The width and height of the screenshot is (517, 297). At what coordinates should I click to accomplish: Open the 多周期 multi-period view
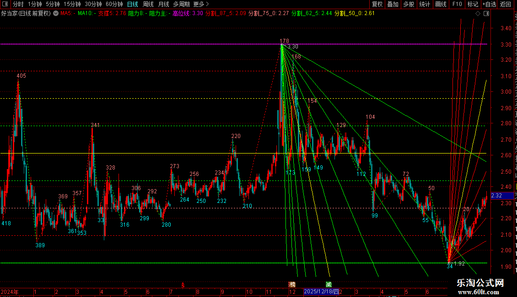point(181,4)
